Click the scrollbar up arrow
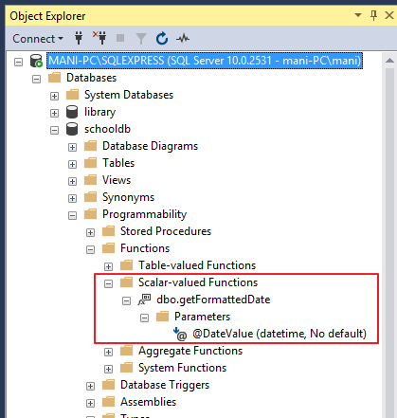Image resolution: width=397 pixels, height=418 pixels. pyautogui.click(x=389, y=61)
